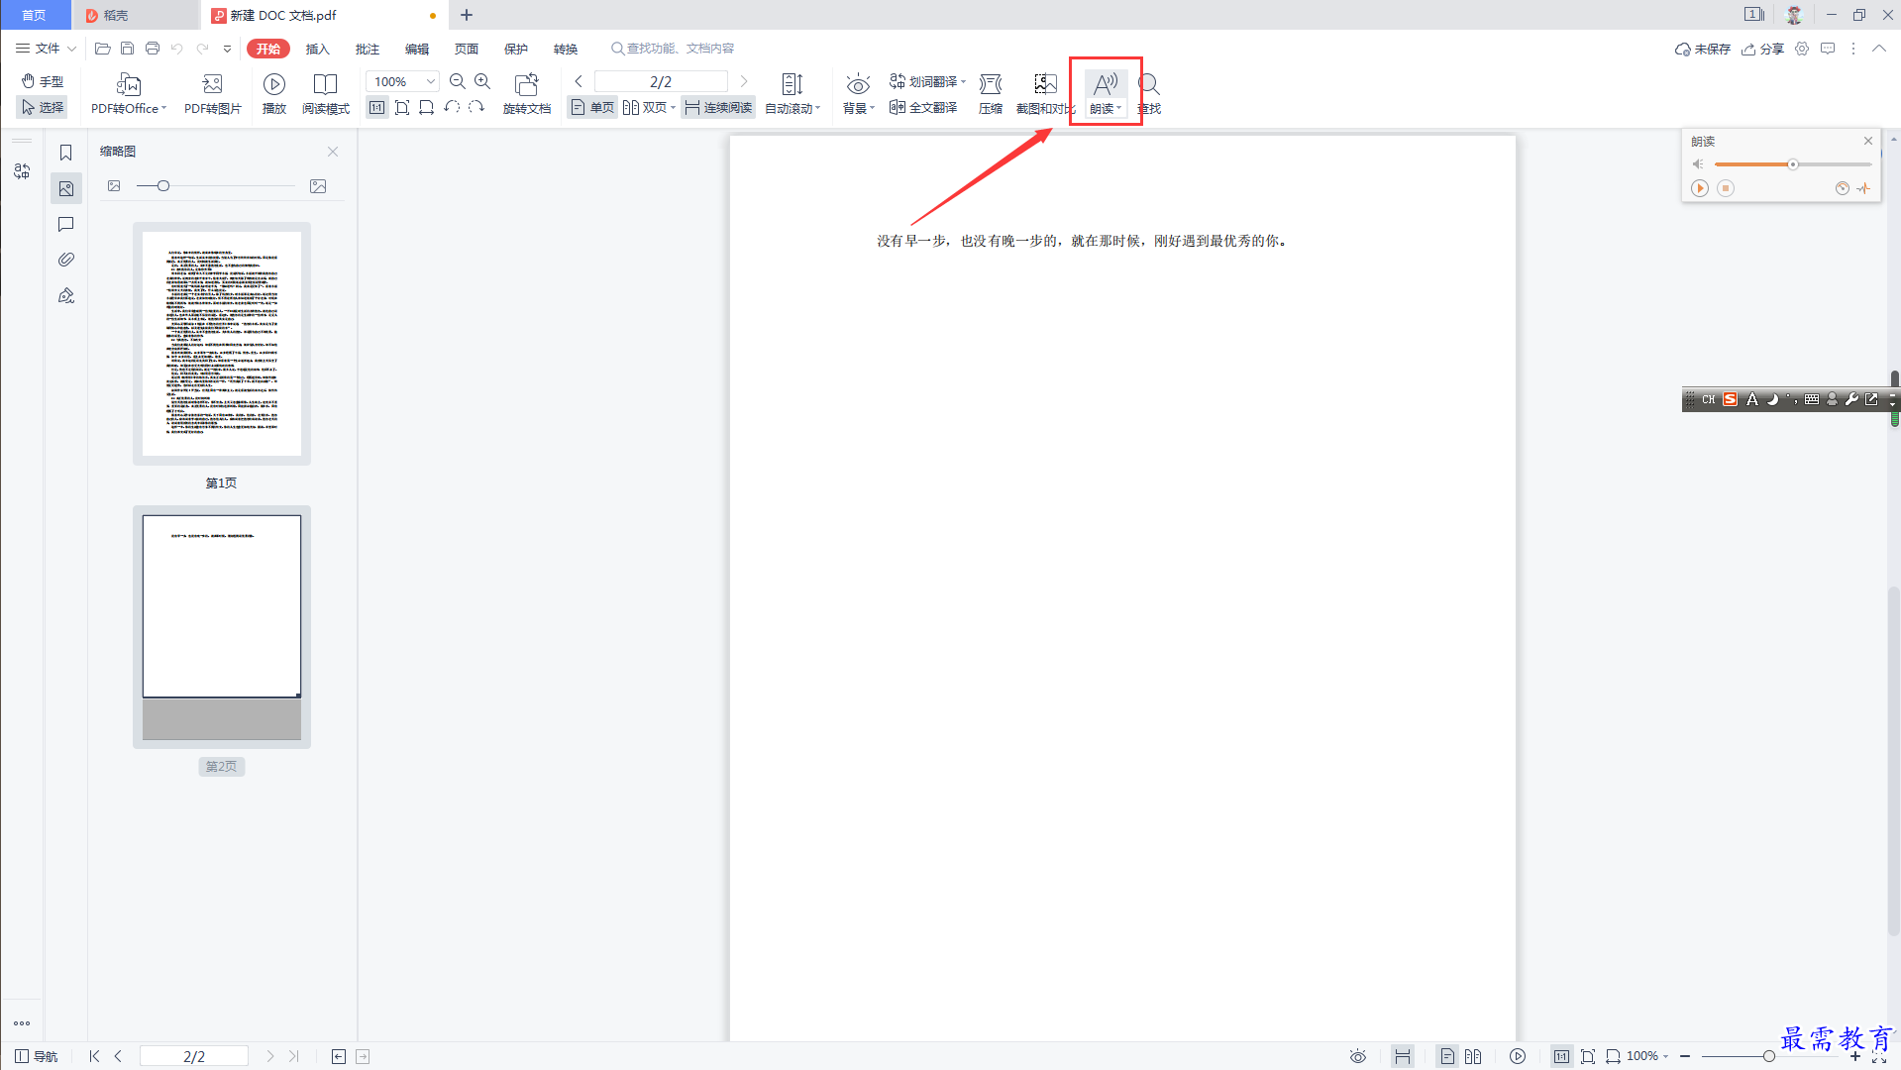The width and height of the screenshot is (1901, 1070).
Task: Select the Hand tool (手型)
Action: pos(43,81)
